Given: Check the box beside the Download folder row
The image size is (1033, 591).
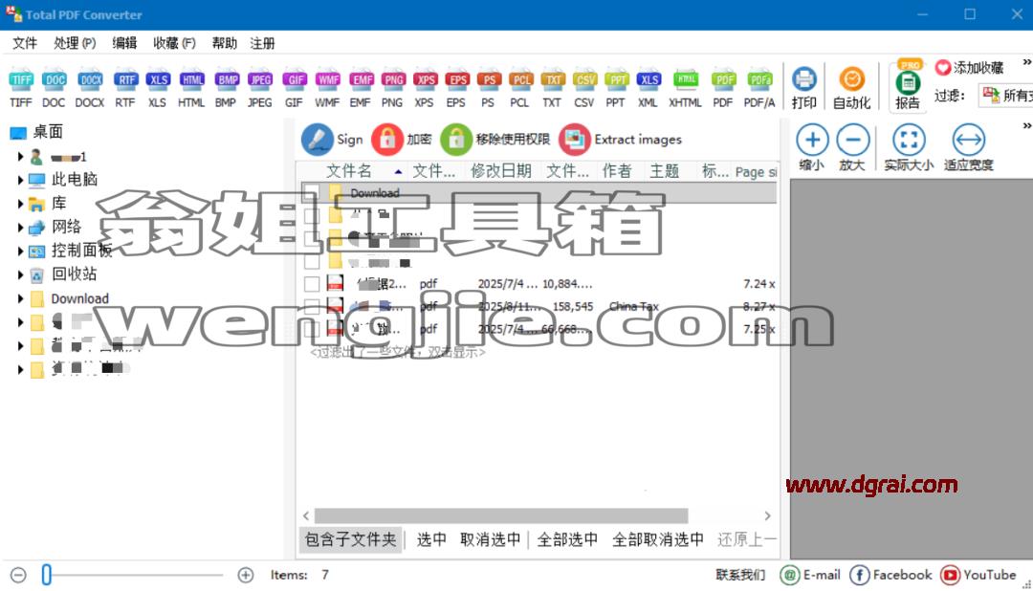Looking at the screenshot, I should pyautogui.click(x=312, y=193).
